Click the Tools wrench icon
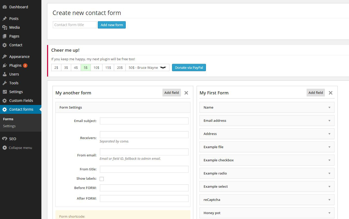Viewport: 349px width, 219px height. coord(4,83)
